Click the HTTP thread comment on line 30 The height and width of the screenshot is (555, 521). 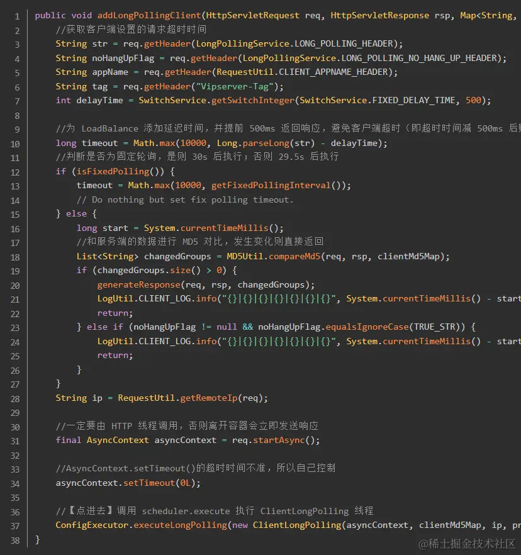[x=187, y=426]
